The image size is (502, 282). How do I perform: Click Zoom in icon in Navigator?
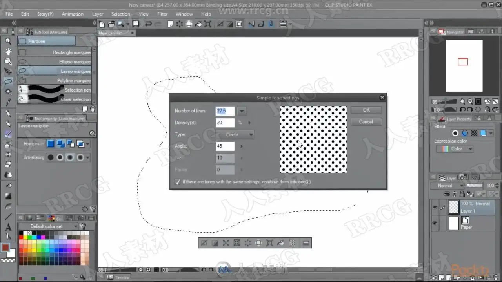(469, 101)
